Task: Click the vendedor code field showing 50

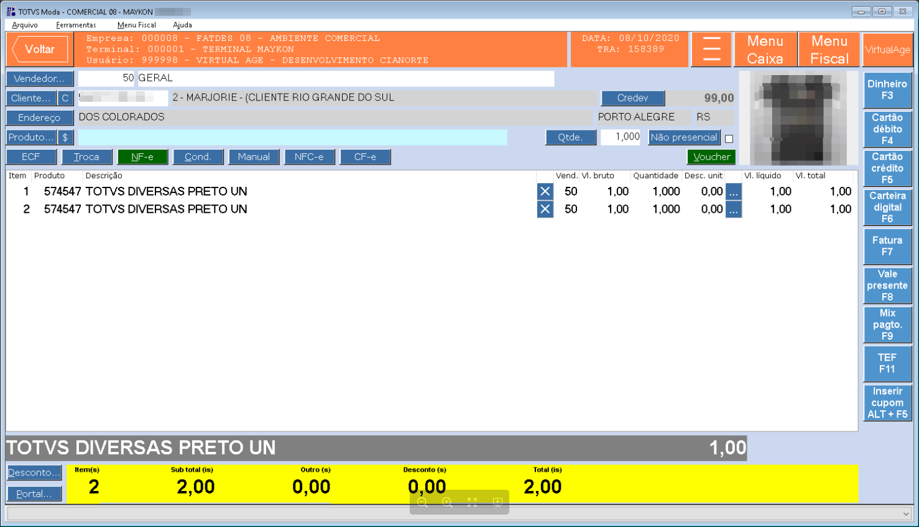Action: point(106,78)
